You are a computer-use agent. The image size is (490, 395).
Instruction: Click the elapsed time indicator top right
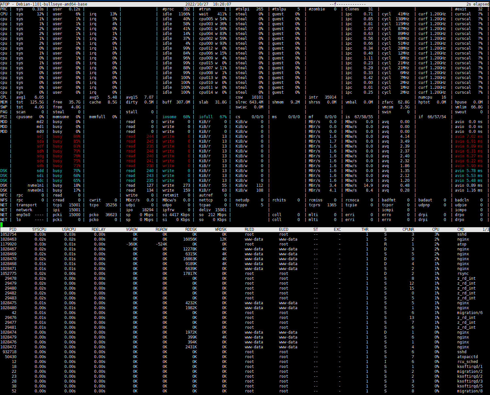(477, 4)
